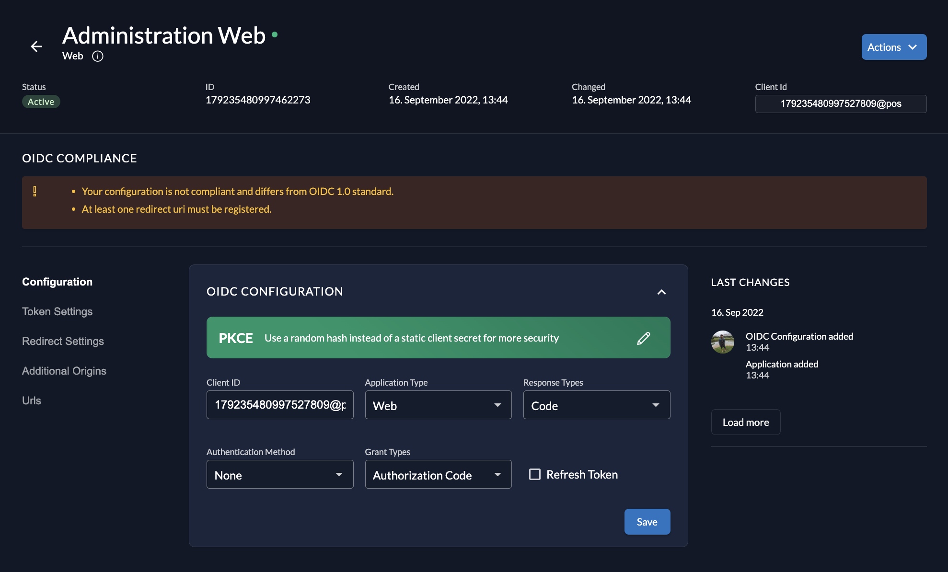Open the Urls section

point(32,400)
